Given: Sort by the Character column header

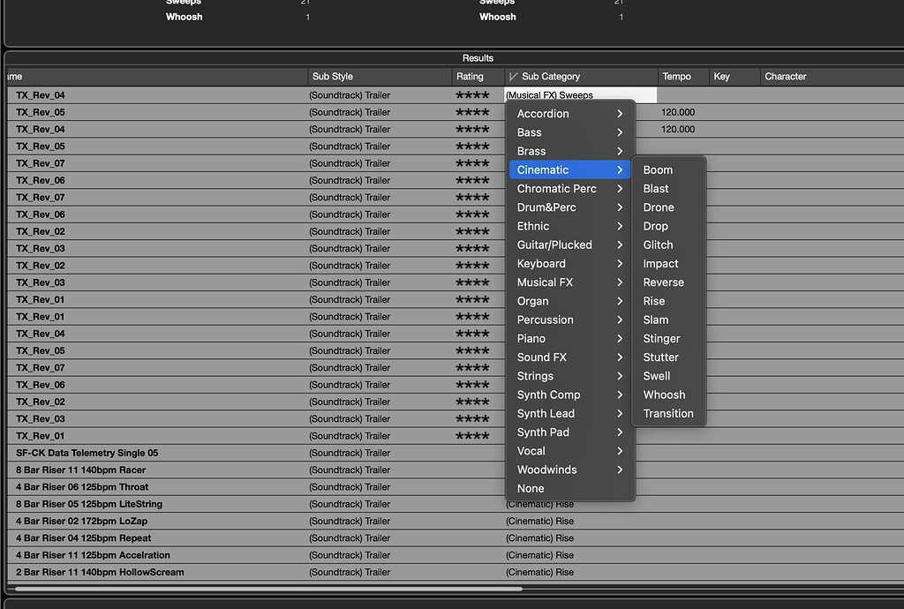Looking at the screenshot, I should click(785, 76).
